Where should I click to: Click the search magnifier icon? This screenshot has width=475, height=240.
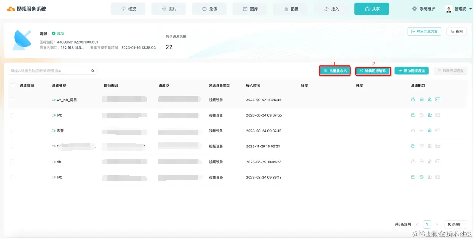(92, 71)
